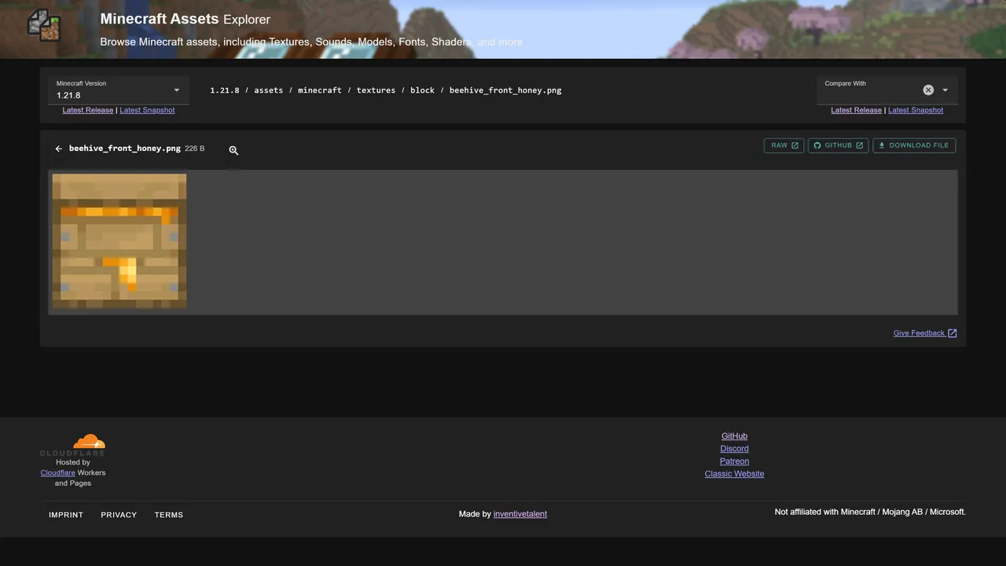Open the Discord footer link
Image resolution: width=1006 pixels, height=566 pixels.
click(x=734, y=449)
